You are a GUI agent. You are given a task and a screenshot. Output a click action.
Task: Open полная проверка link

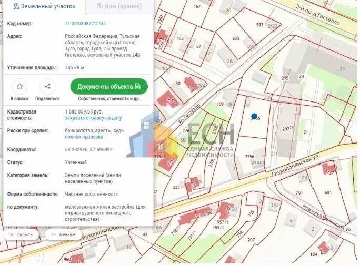click(84, 137)
